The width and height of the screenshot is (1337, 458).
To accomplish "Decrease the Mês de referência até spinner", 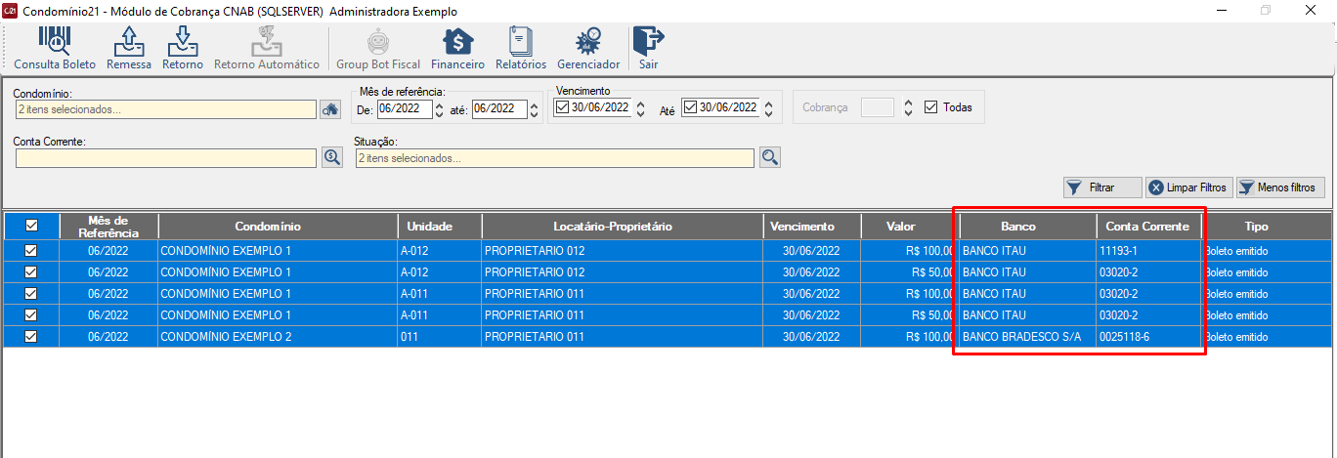I will [534, 114].
